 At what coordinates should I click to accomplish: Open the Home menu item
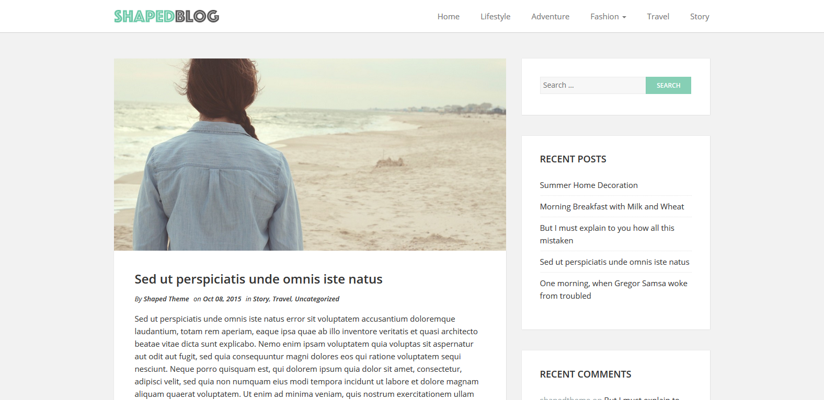pyautogui.click(x=448, y=17)
